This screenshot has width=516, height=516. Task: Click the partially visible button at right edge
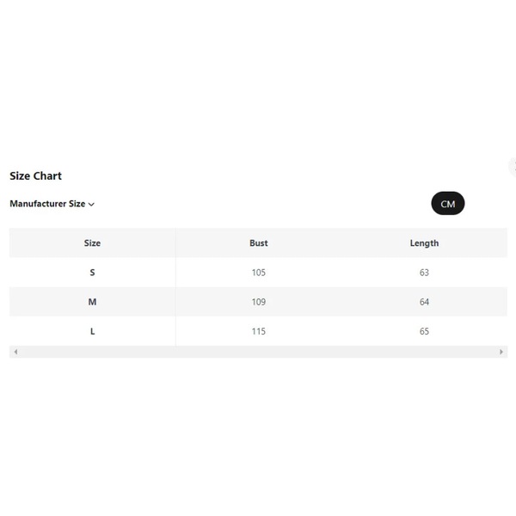tap(513, 167)
